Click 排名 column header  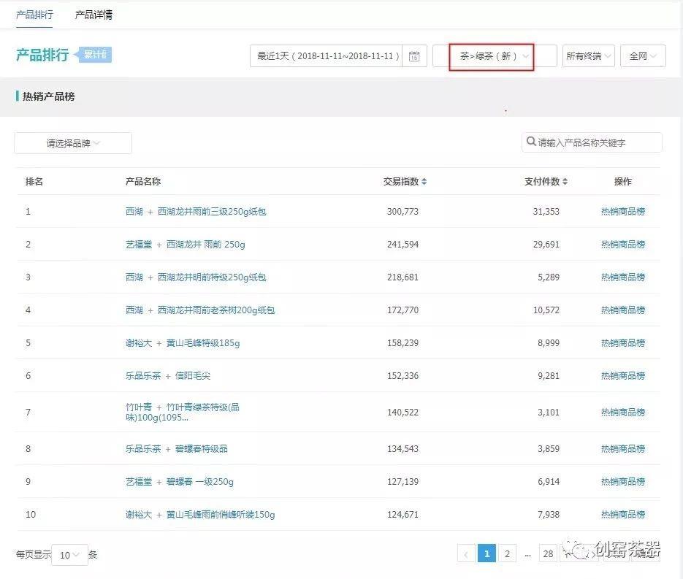tap(34, 182)
